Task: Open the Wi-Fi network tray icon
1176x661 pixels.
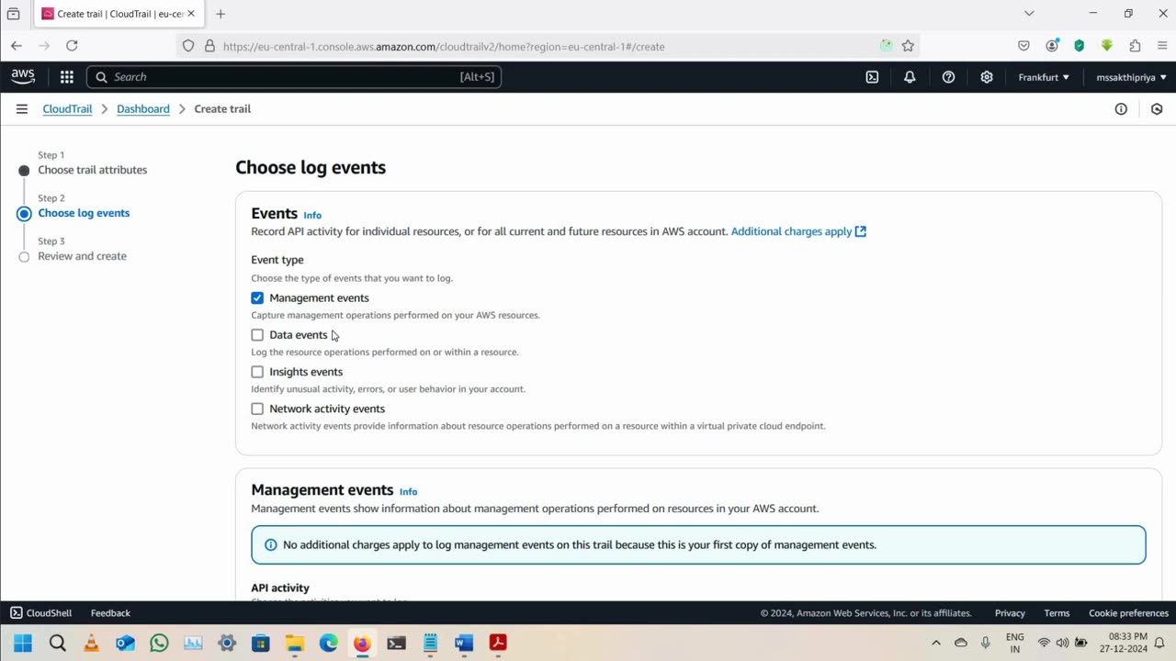Action: point(1044,643)
